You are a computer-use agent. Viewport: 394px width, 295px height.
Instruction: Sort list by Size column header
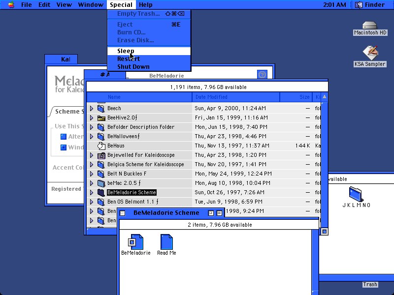(x=296, y=97)
